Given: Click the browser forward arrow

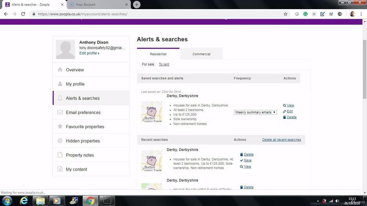Looking at the screenshot, I should (15, 14).
